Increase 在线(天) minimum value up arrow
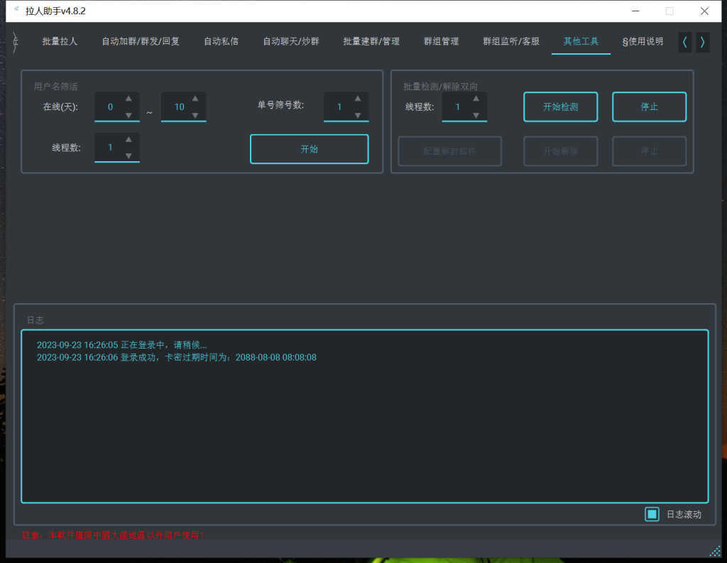 coord(129,99)
